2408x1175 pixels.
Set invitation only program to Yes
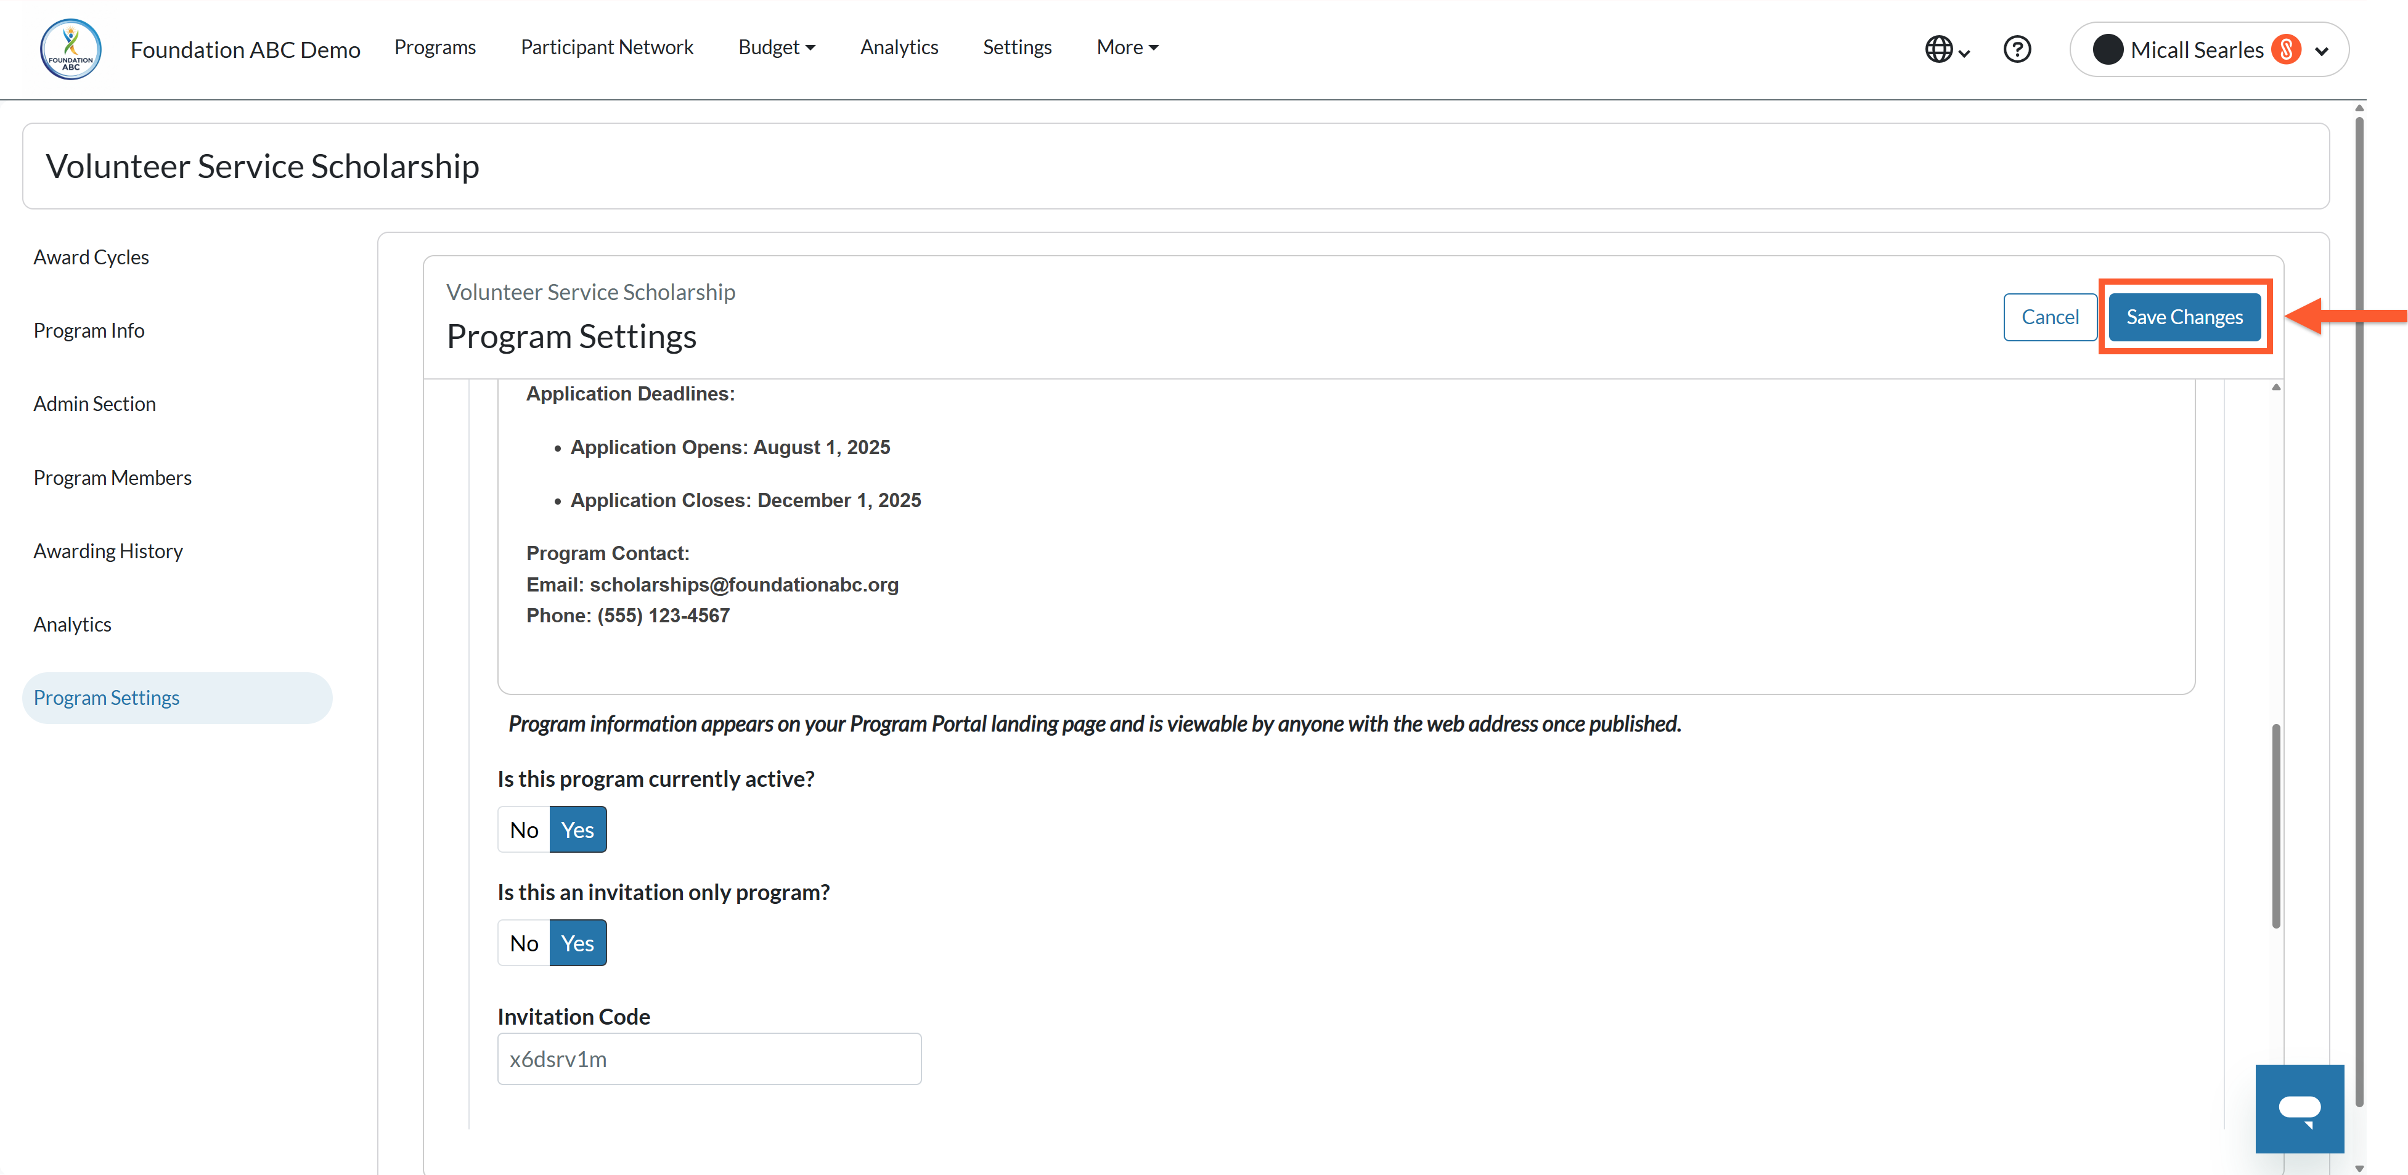pos(578,942)
